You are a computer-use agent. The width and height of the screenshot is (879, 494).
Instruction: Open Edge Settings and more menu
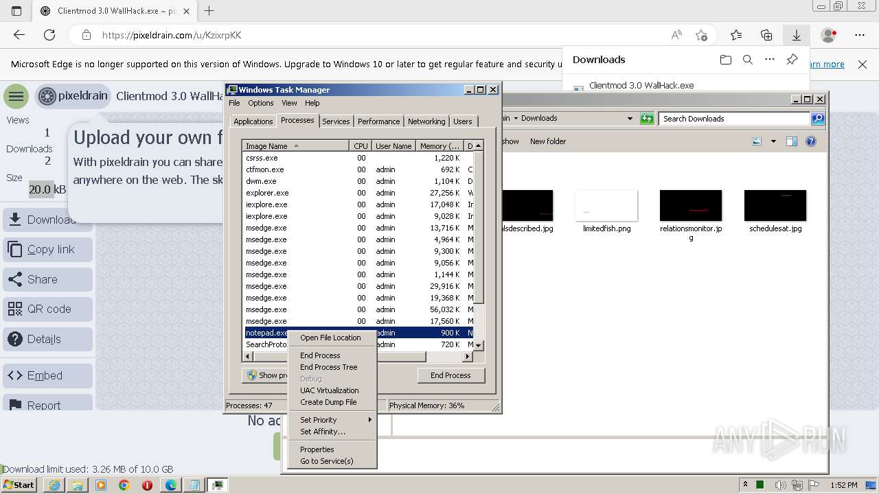[x=860, y=35]
